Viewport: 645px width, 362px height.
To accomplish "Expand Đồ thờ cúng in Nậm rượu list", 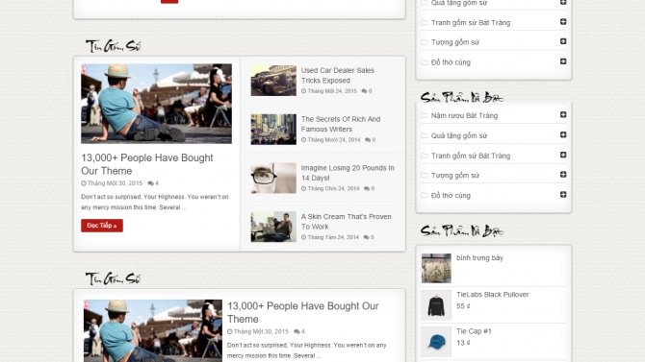I will point(563,195).
